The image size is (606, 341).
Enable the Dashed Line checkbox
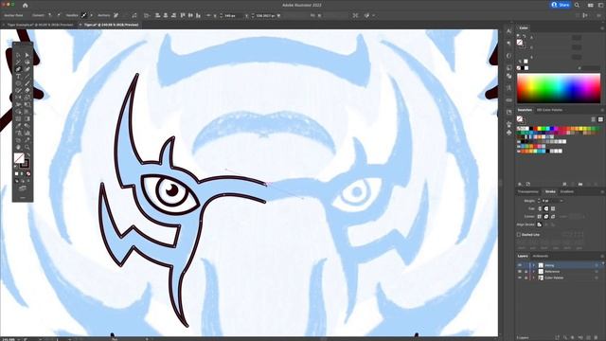pyautogui.click(x=519, y=235)
